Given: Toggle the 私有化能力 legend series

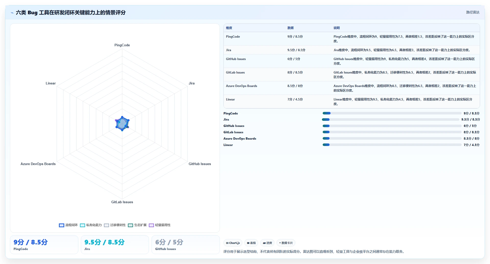Looking at the screenshot, I should click(91, 225).
